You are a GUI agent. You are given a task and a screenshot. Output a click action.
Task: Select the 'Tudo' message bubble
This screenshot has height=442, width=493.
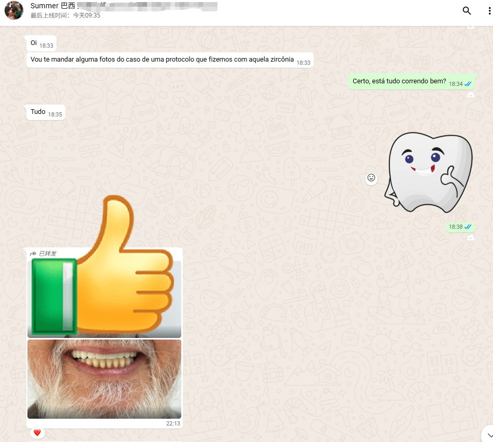click(x=46, y=112)
